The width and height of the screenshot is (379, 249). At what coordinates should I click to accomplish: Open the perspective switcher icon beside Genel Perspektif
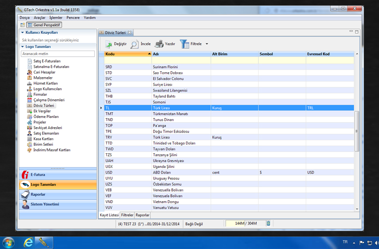pos(23,25)
